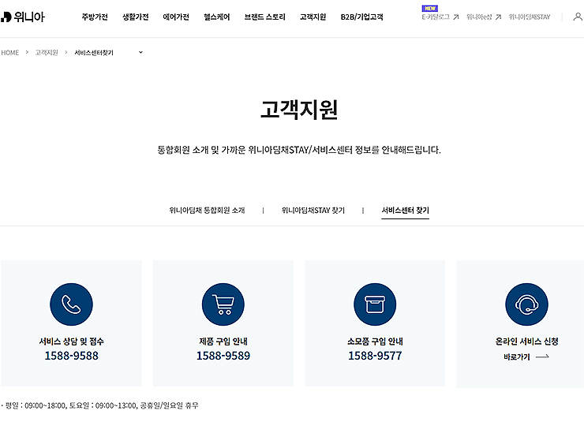Click phone number 1588-9589
Screen dimensions: 584x433
coord(223,356)
